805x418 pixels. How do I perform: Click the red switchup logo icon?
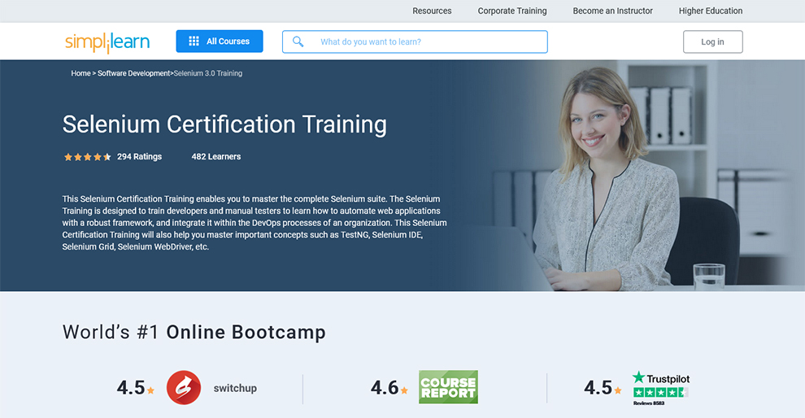[184, 388]
